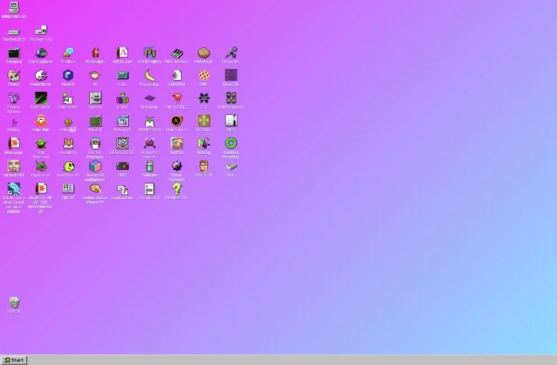Launch Virtual PC icon
This screenshot has width=557, height=365.
tap(123, 121)
